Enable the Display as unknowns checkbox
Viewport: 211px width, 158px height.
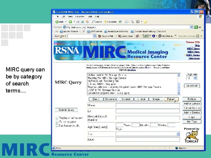click(57, 118)
